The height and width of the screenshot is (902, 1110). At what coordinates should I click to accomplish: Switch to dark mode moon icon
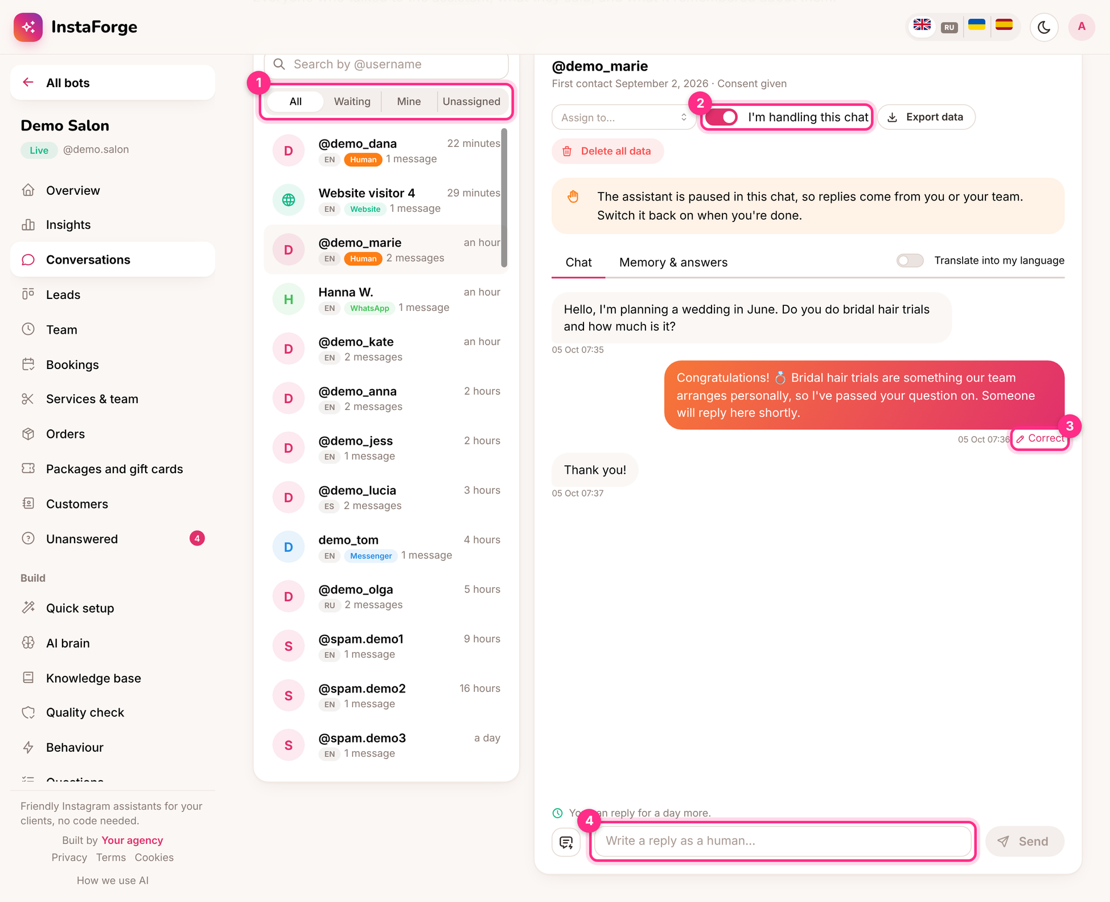click(x=1043, y=27)
